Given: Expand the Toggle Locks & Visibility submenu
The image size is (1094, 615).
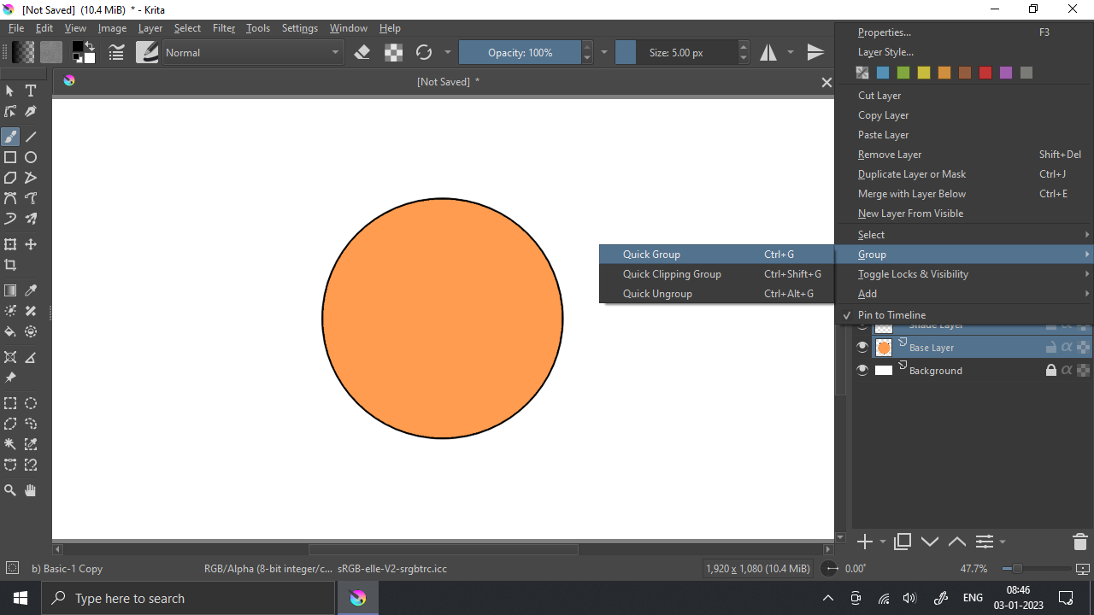Looking at the screenshot, I should point(965,273).
